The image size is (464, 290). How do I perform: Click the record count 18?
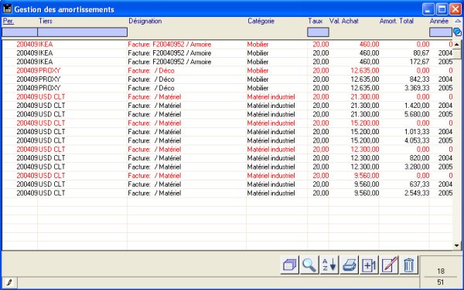pyautogui.click(x=441, y=271)
